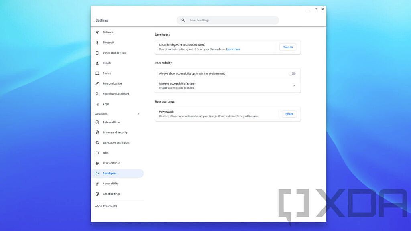Click Reset to start Powerwash

point(289,114)
